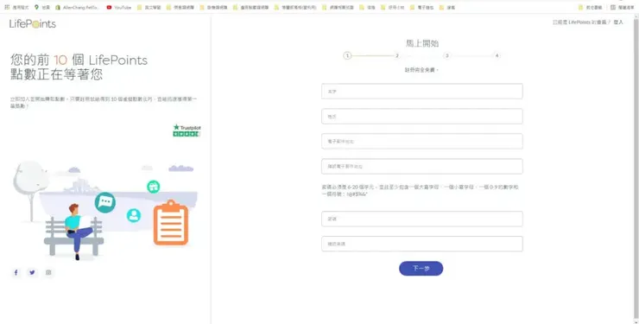Click the page vertical scrollbar
The width and height of the screenshot is (639, 324).
click(636, 169)
